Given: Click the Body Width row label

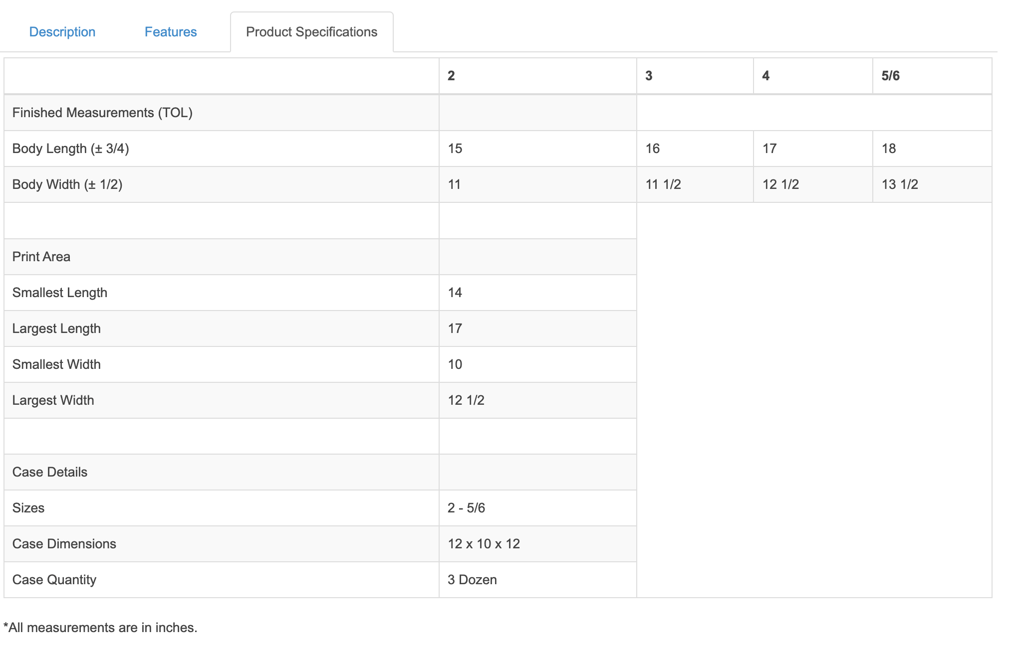Looking at the screenshot, I should point(67,184).
